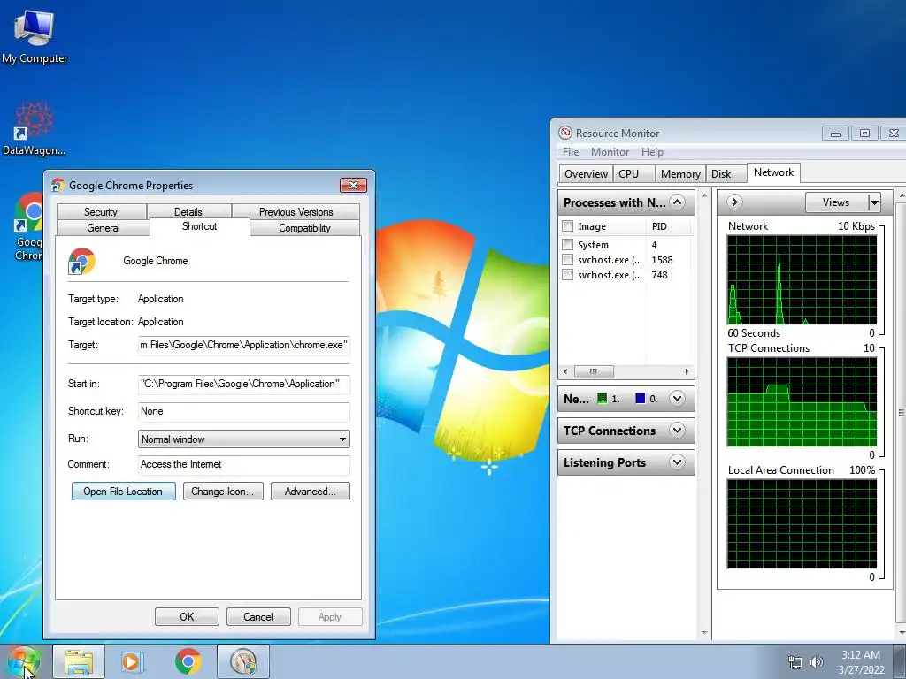Click the Chrome icon in Properties dialog header
This screenshot has width=906, height=679.
click(81, 261)
